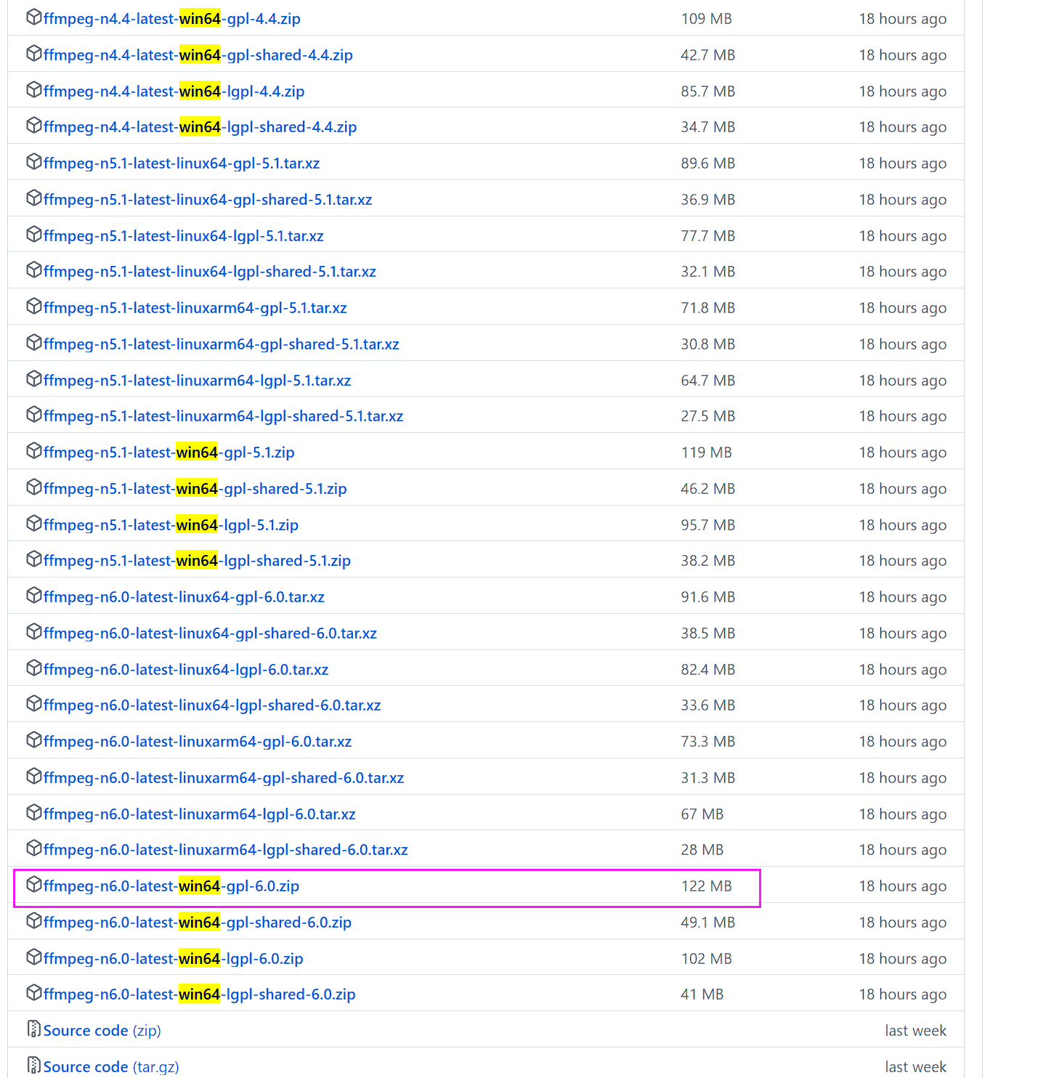This screenshot has height=1078, width=1038.
Task: Click package icon beside ffmpeg-n4.4-latest-win64-gpl-shared-4.4.zip
Action: click(33, 54)
